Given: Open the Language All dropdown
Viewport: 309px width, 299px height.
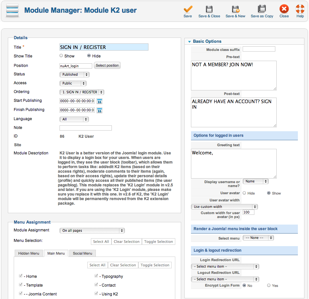Looking at the screenshot, I should pos(74,119).
